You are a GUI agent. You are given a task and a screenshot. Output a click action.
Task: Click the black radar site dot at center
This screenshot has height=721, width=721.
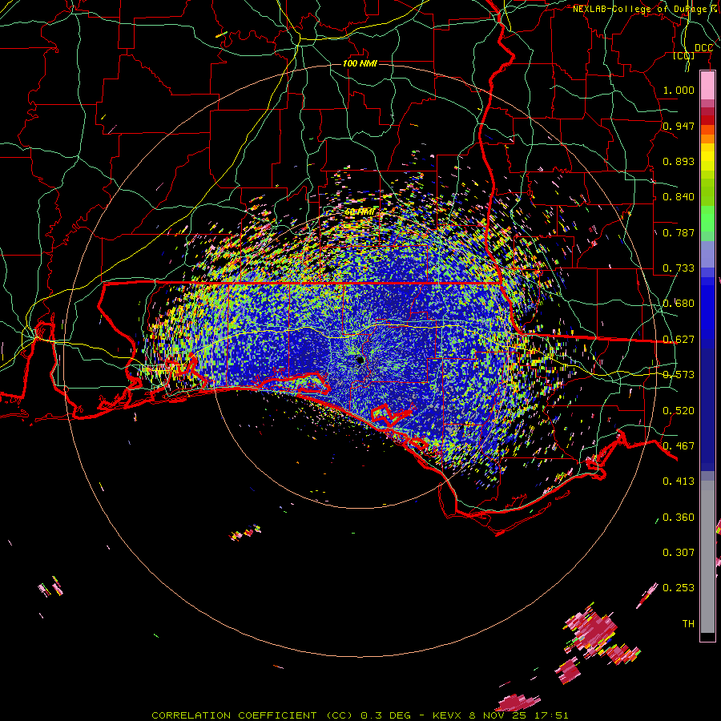click(360, 360)
